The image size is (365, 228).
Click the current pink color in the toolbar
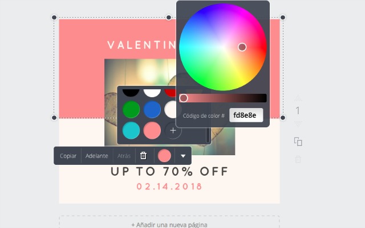[x=164, y=156]
